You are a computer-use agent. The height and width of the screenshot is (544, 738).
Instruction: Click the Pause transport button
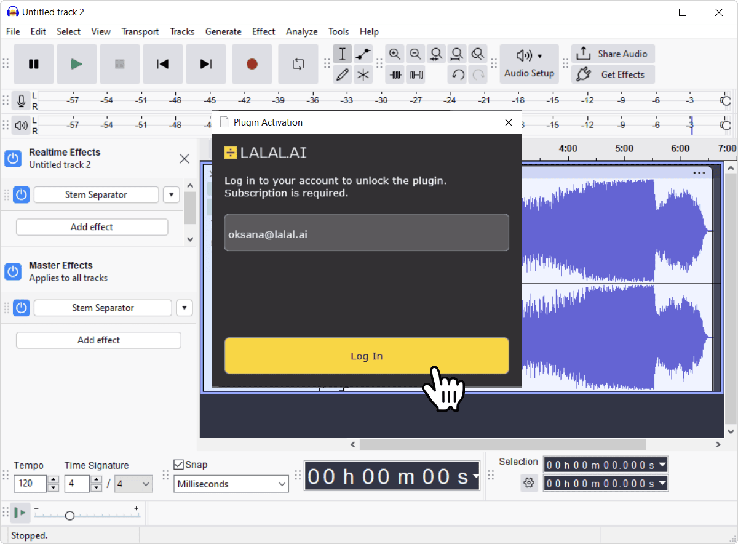(x=34, y=64)
